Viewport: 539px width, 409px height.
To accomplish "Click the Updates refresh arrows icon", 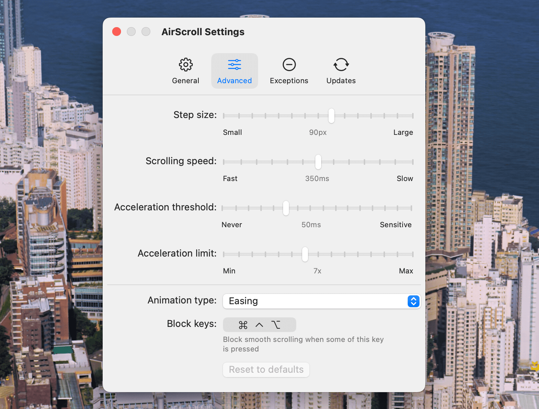I will pyautogui.click(x=341, y=65).
